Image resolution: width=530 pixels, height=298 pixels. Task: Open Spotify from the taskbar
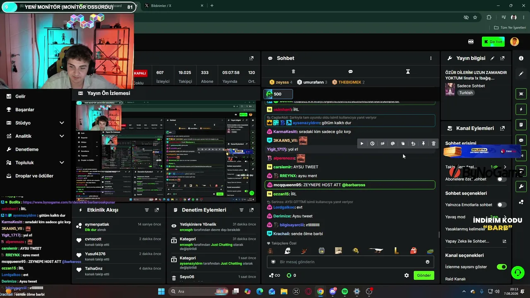(x=345, y=291)
